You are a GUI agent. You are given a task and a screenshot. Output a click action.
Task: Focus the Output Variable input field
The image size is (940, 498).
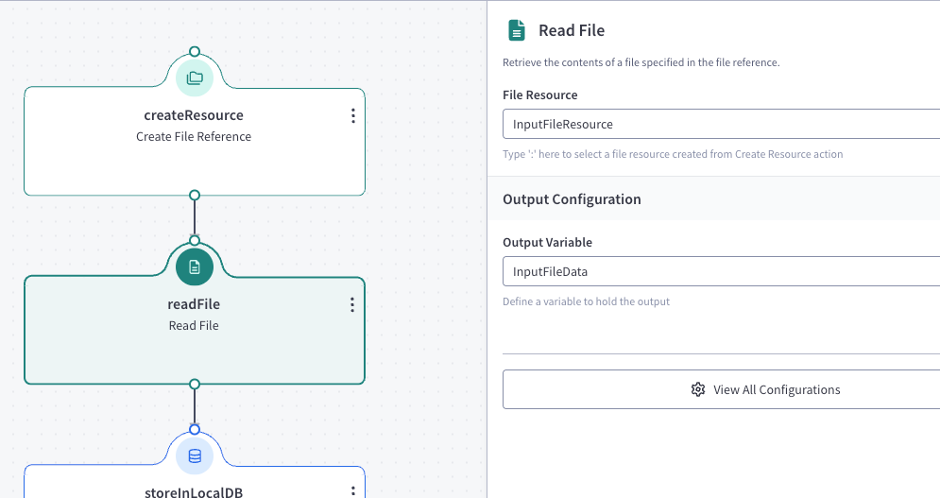click(x=721, y=271)
